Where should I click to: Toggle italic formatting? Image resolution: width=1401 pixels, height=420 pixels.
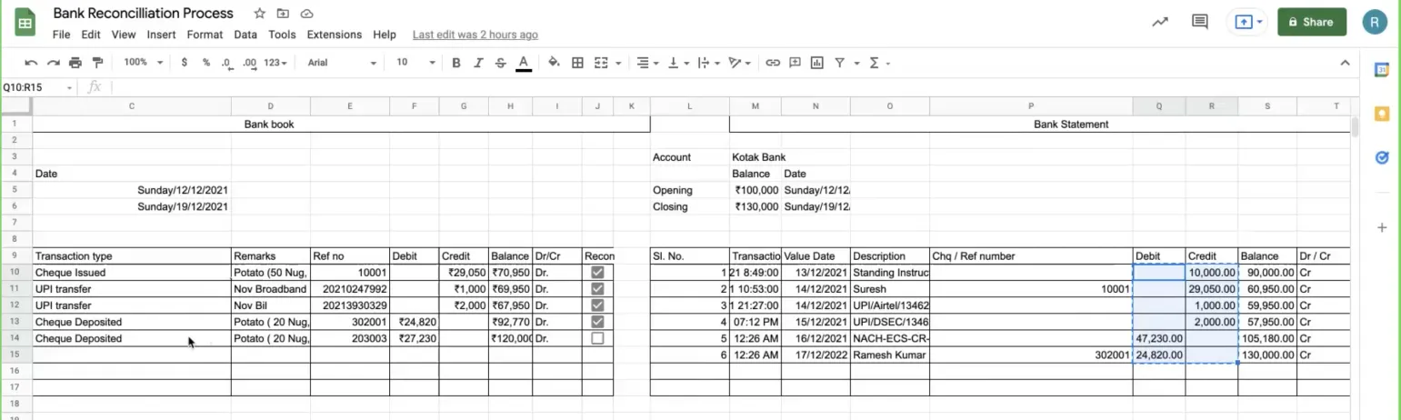pyautogui.click(x=478, y=63)
